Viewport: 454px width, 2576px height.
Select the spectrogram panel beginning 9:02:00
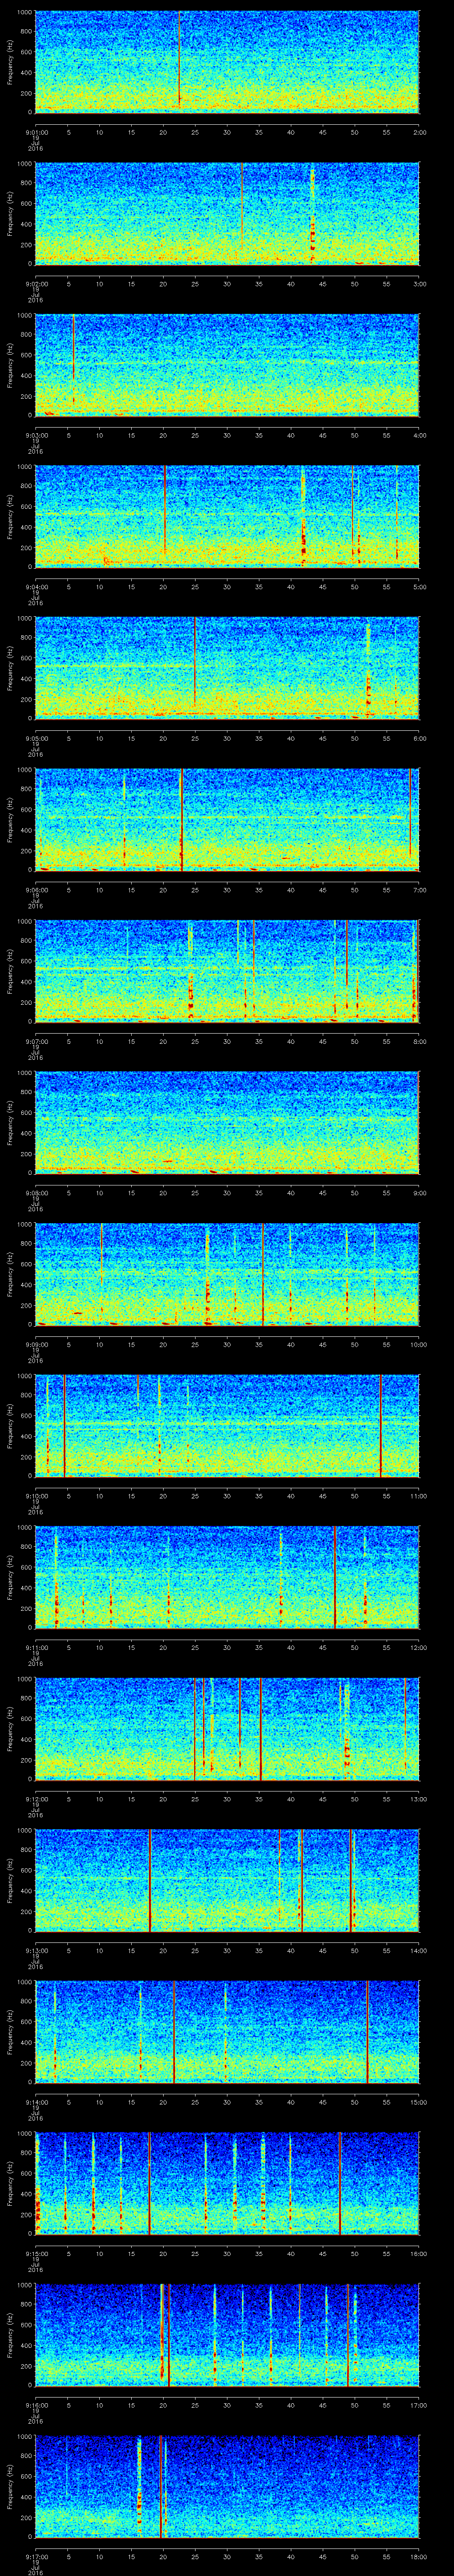(x=227, y=213)
